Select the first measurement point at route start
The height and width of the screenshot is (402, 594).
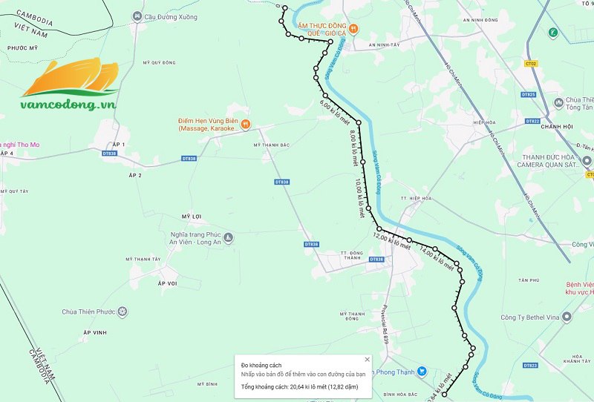(x=285, y=7)
